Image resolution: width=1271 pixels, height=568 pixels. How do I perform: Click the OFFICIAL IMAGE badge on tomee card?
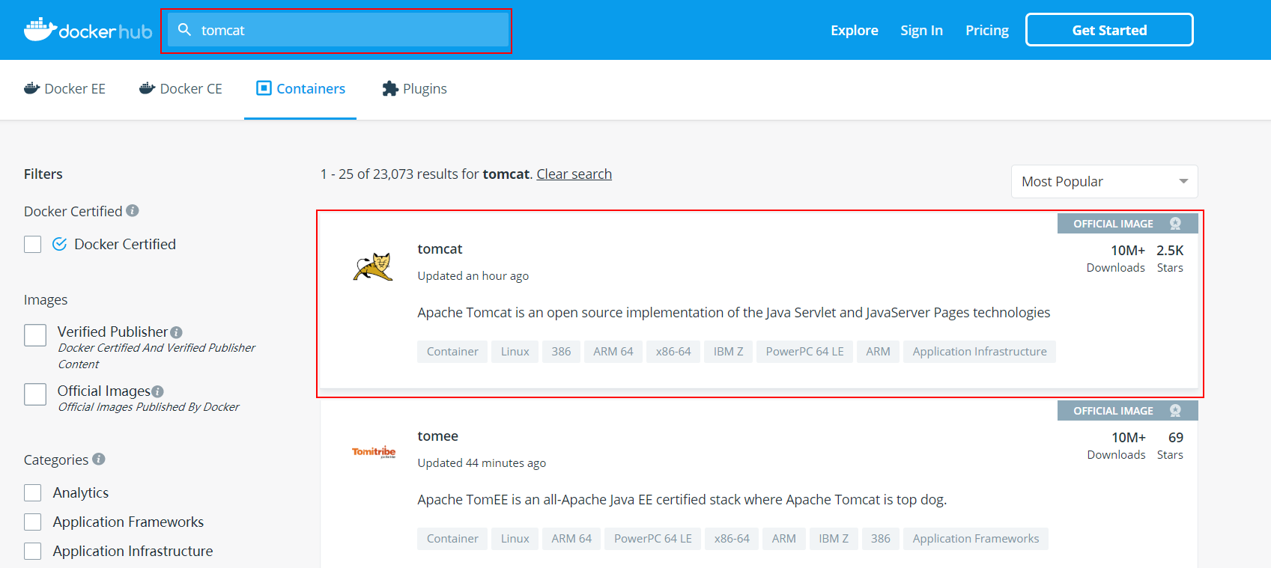point(1127,411)
